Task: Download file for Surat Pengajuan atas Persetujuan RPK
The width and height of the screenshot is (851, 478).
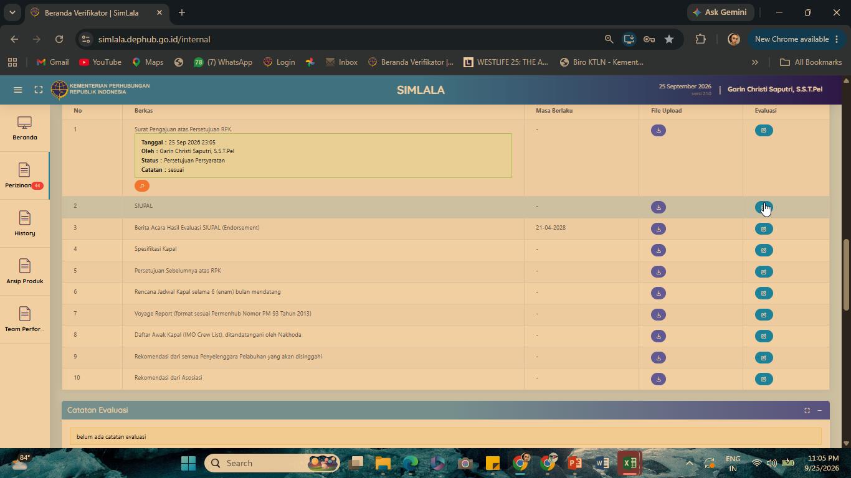Action: 658,130
